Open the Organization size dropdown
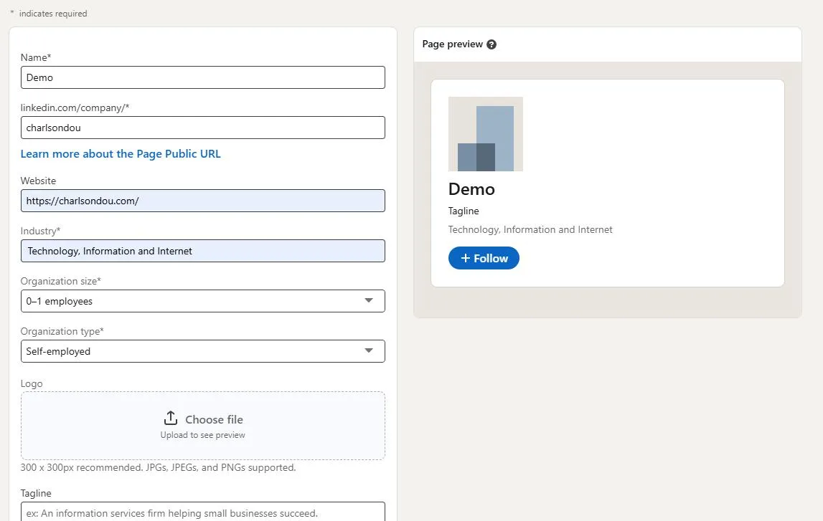This screenshot has height=521, width=823. (x=203, y=301)
